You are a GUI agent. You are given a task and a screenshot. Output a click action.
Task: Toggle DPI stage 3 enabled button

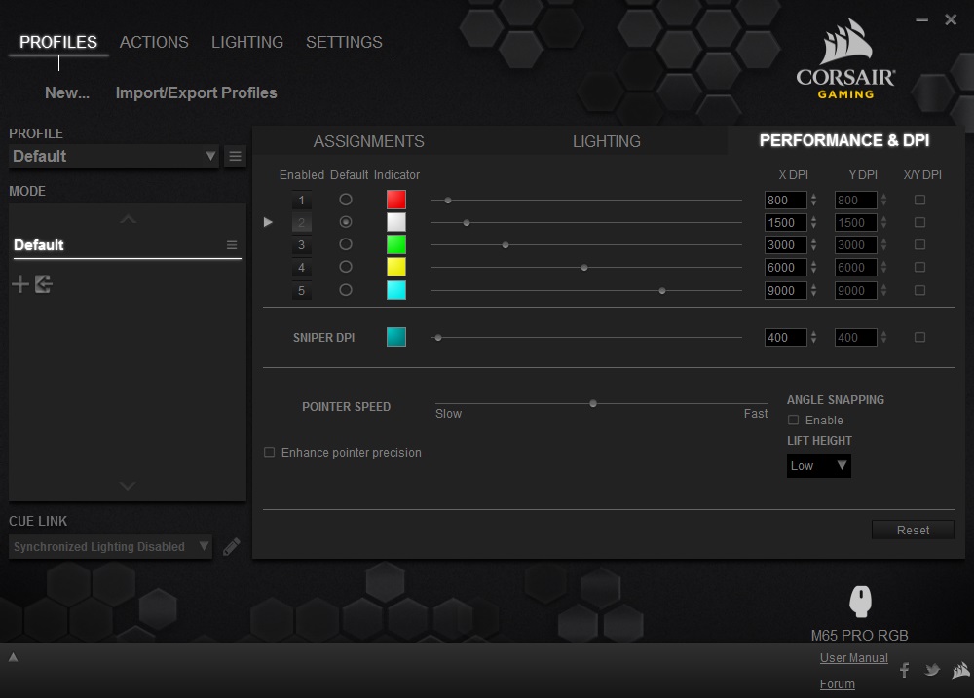coord(301,244)
